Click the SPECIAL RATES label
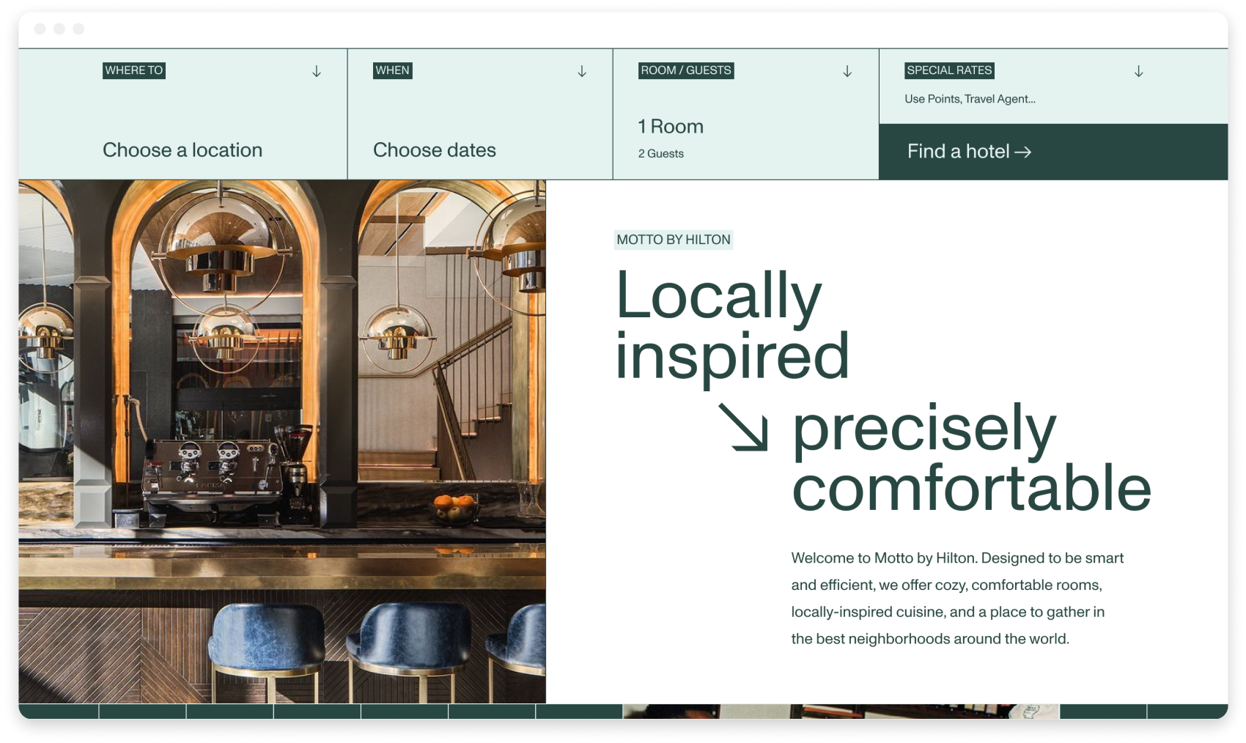The image size is (1246, 743). (949, 70)
